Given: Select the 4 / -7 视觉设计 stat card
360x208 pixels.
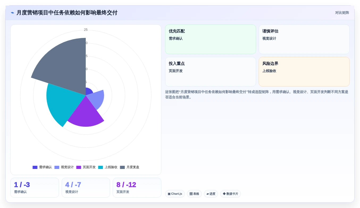Looking at the screenshot, I should click(x=86, y=188).
